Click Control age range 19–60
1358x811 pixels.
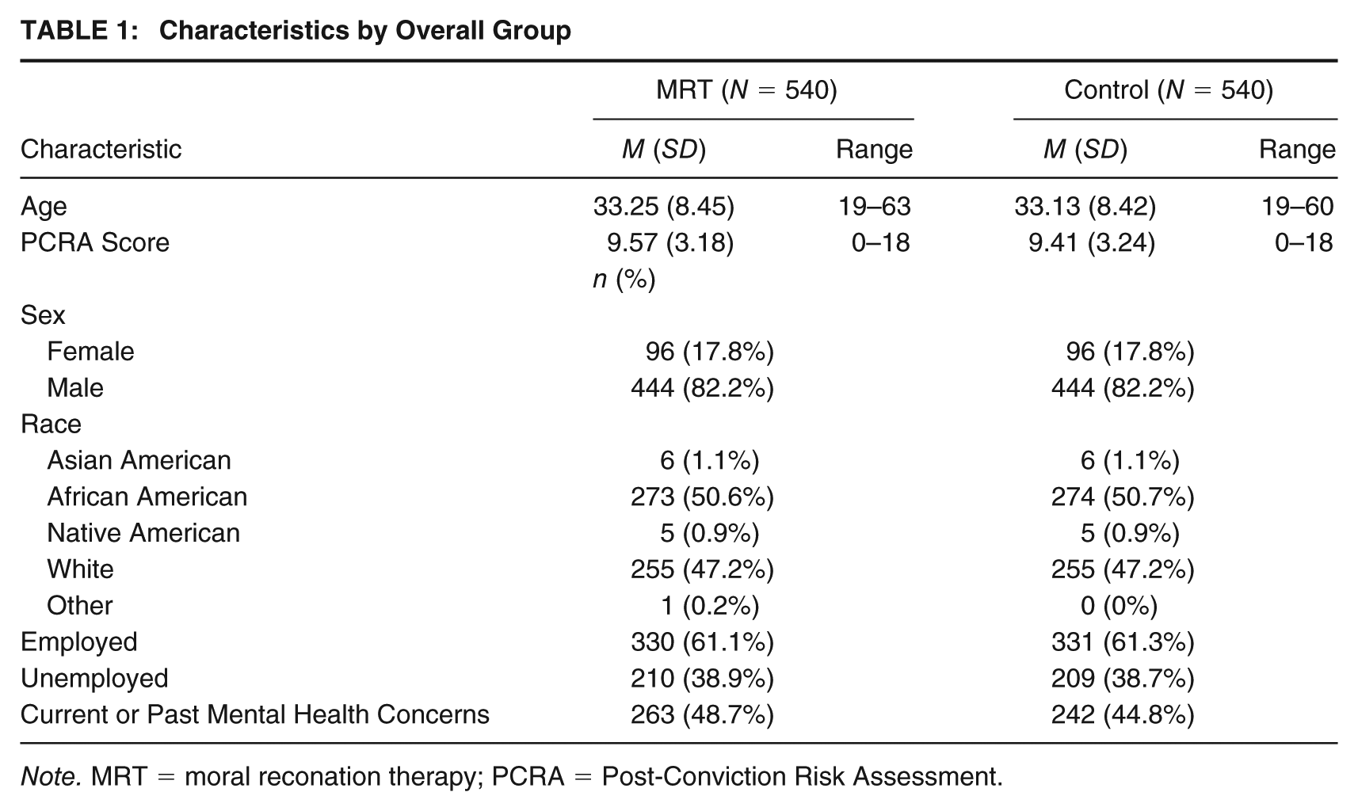coord(1297,207)
